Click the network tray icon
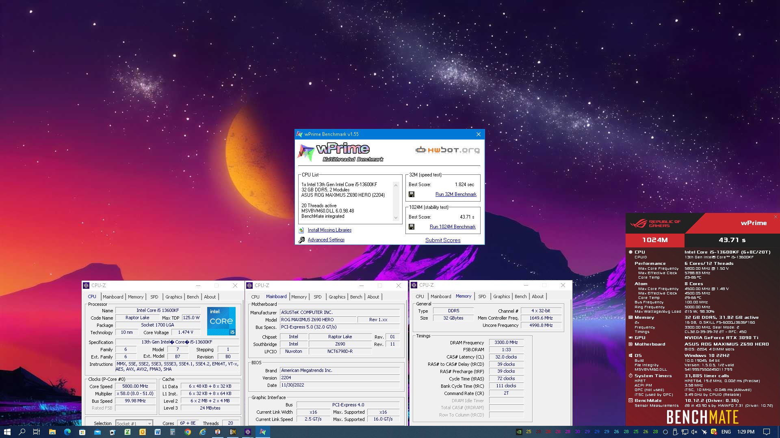The width and height of the screenshot is (780, 438). pyautogui.click(x=685, y=432)
